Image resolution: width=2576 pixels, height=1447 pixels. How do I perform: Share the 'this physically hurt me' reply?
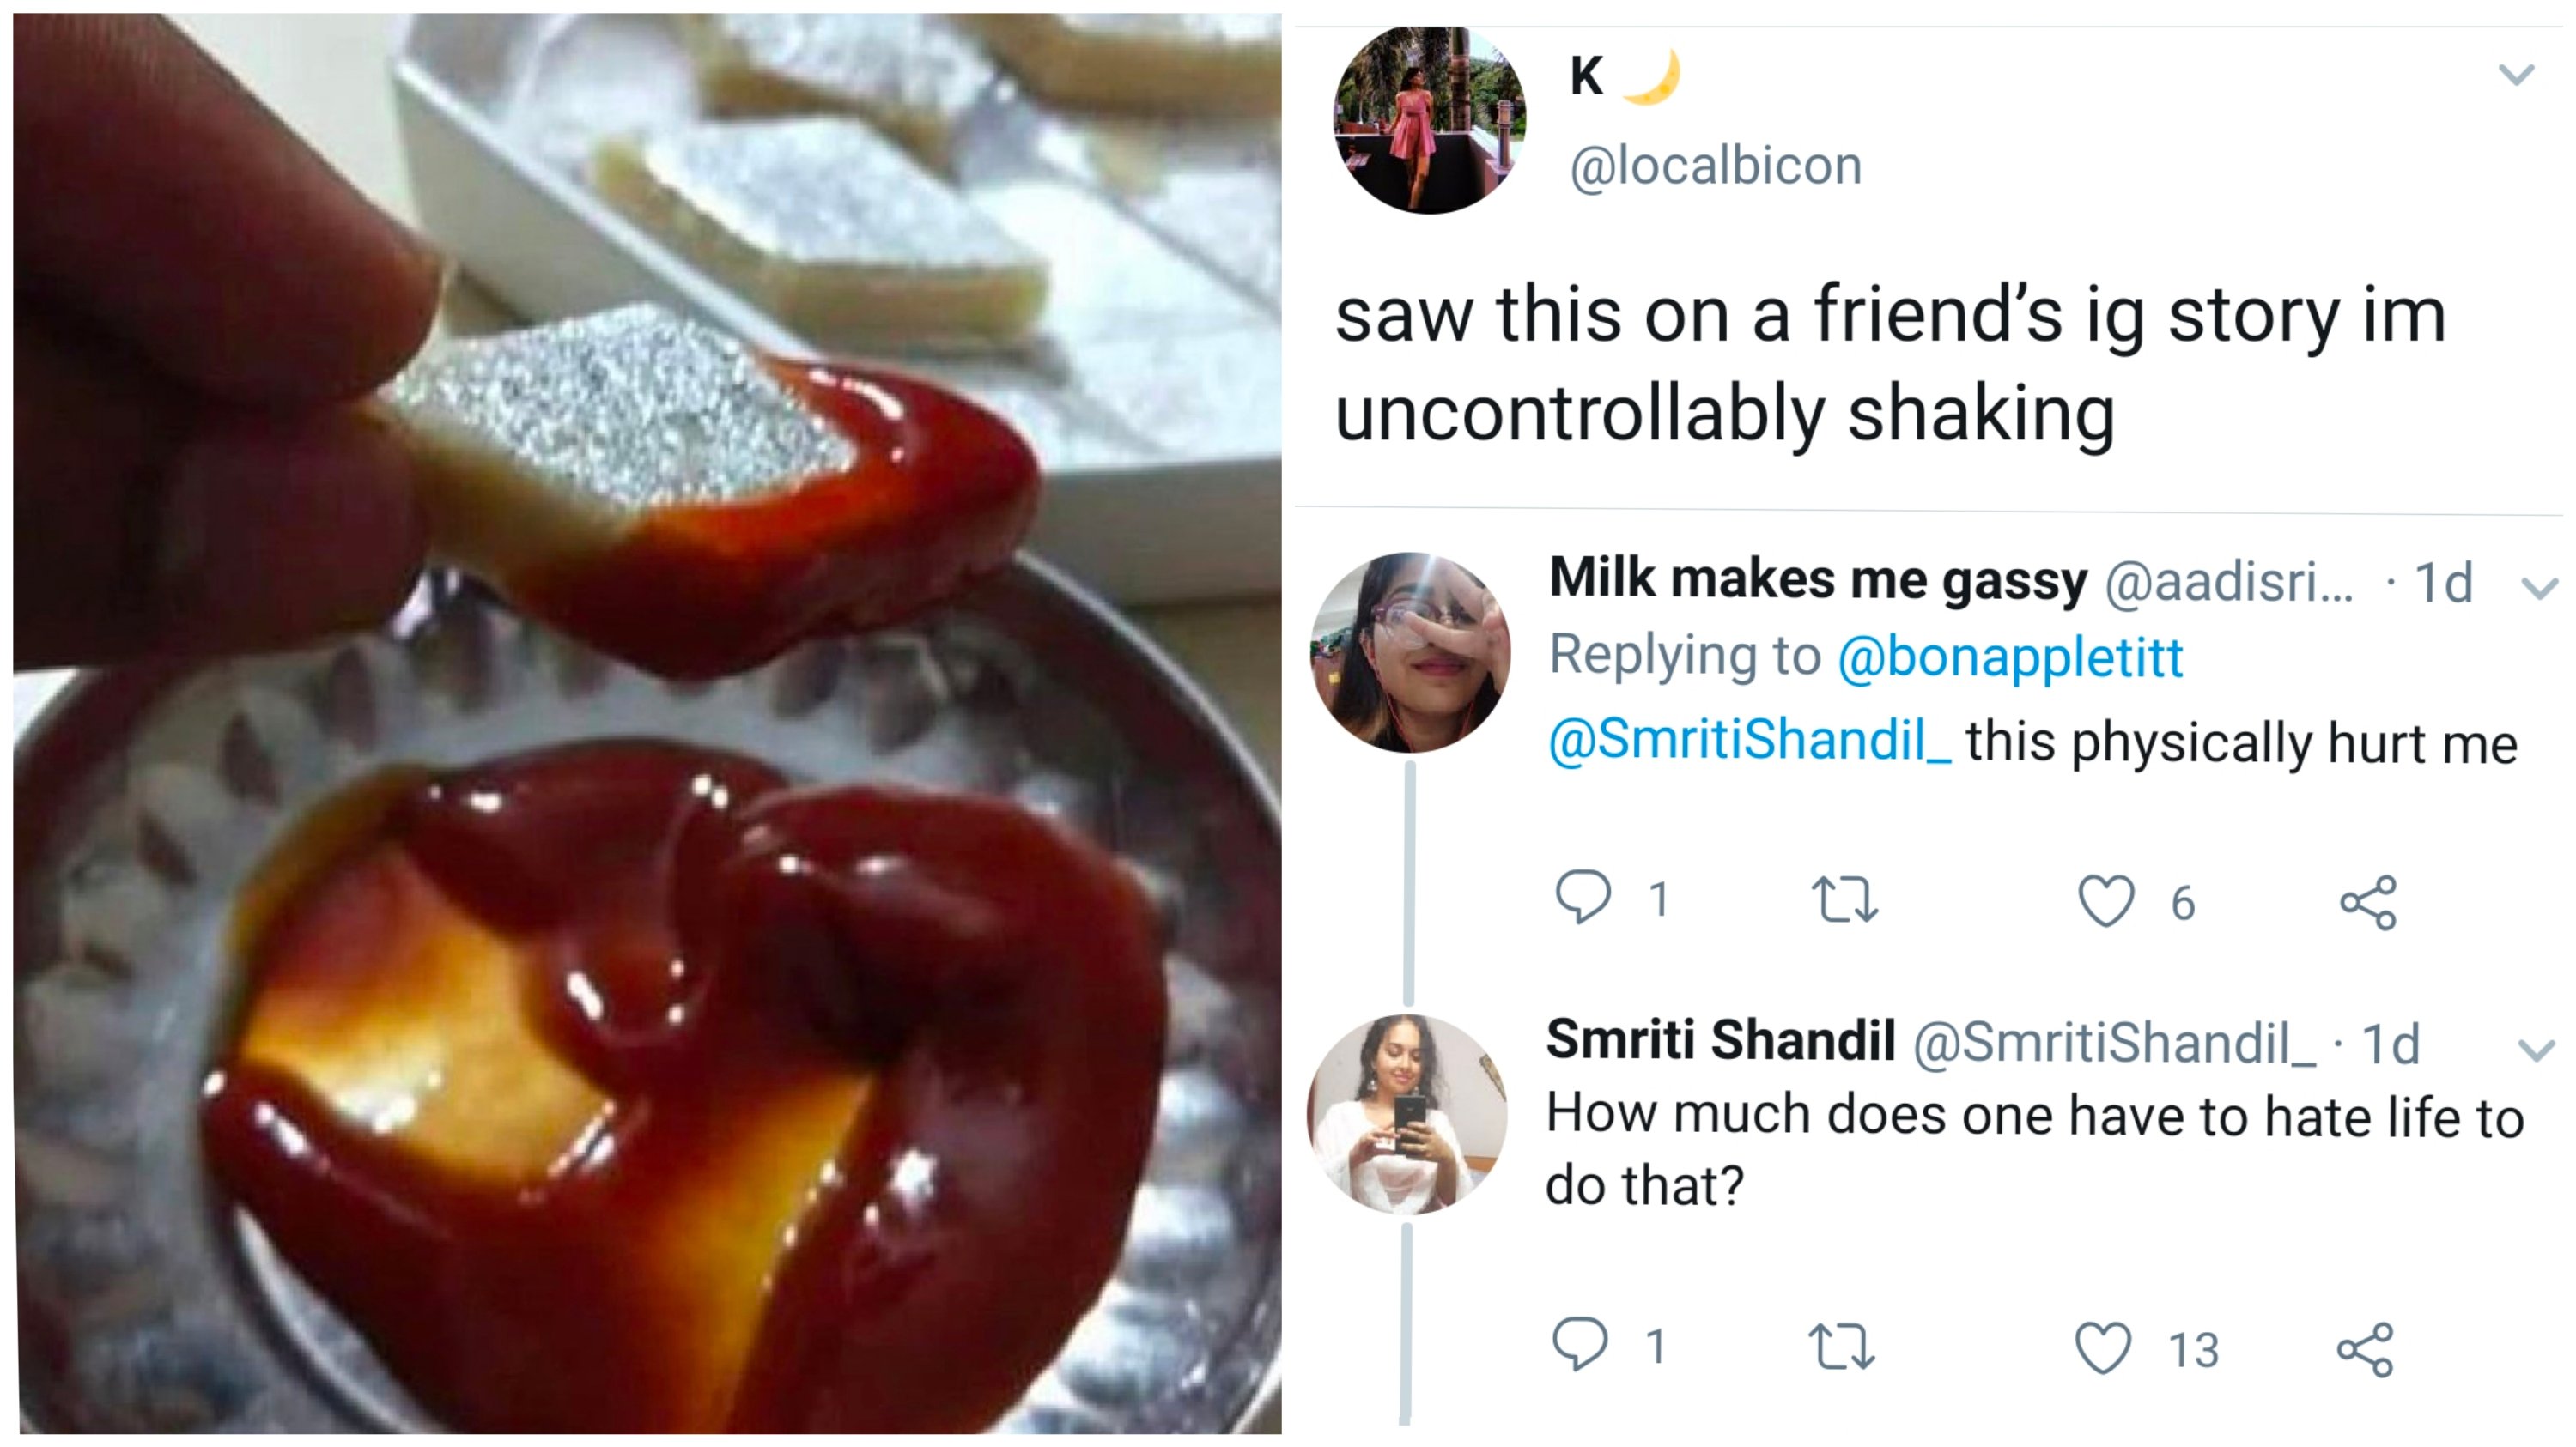click(x=2368, y=902)
